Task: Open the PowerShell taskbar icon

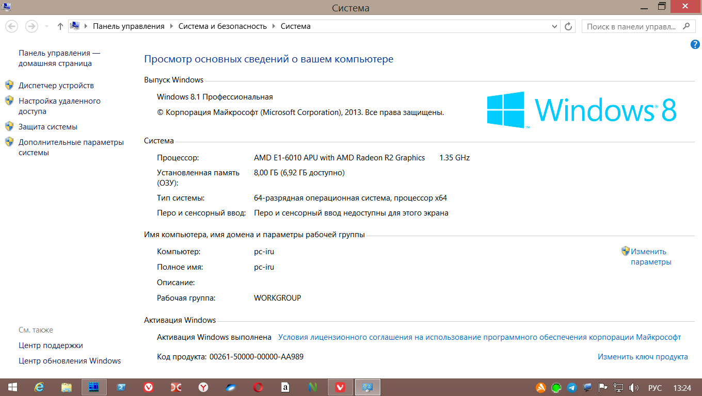Action: click(x=121, y=387)
